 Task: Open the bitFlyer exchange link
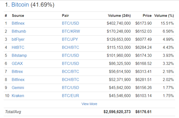(x=18, y=40)
